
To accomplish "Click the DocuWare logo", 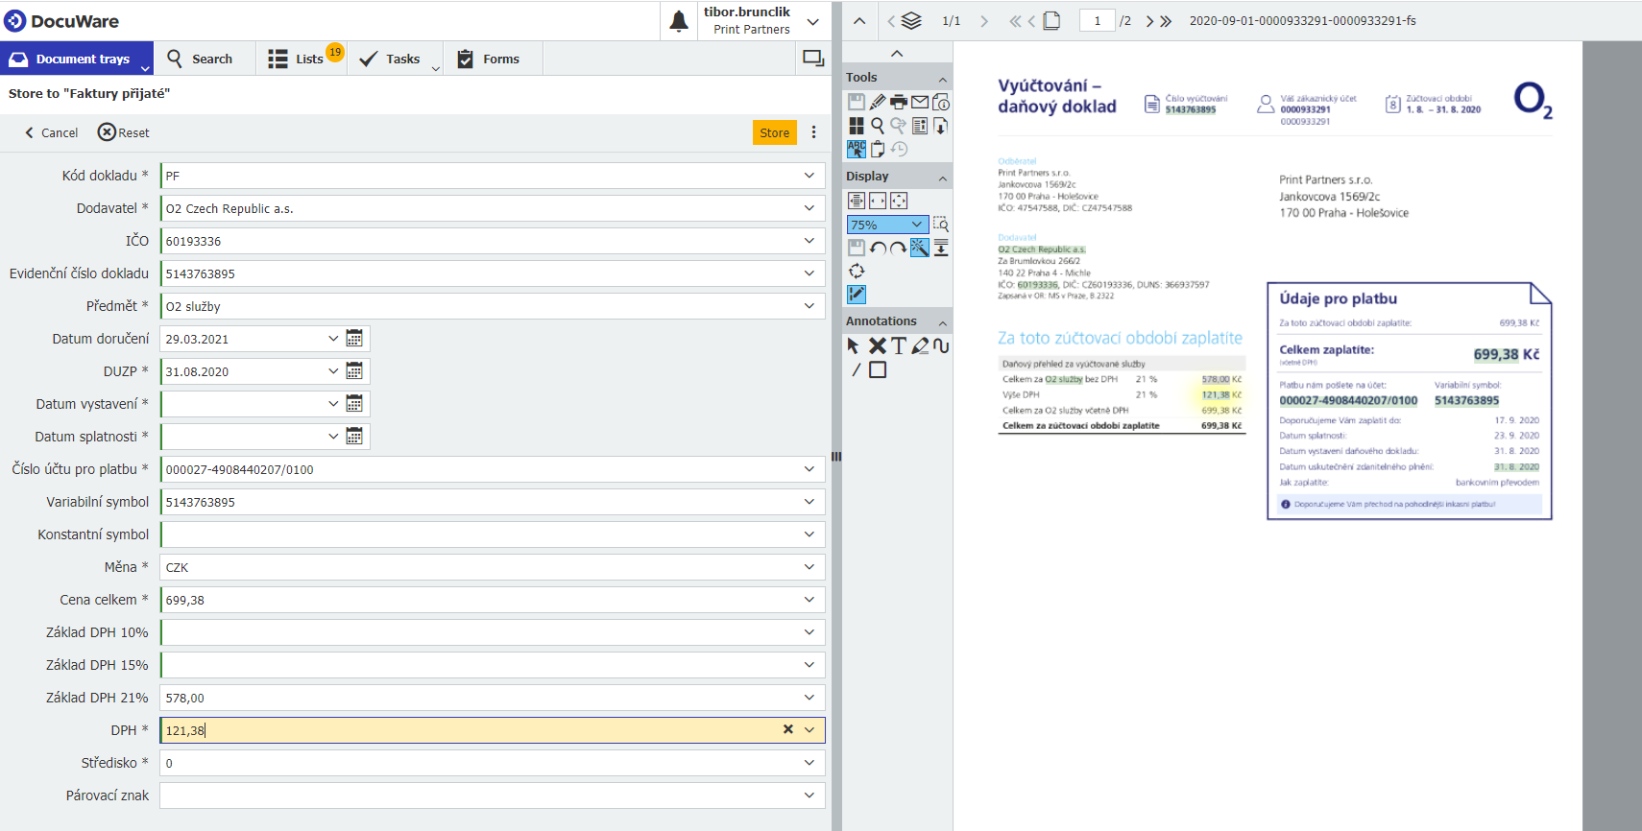I will 62,21.
